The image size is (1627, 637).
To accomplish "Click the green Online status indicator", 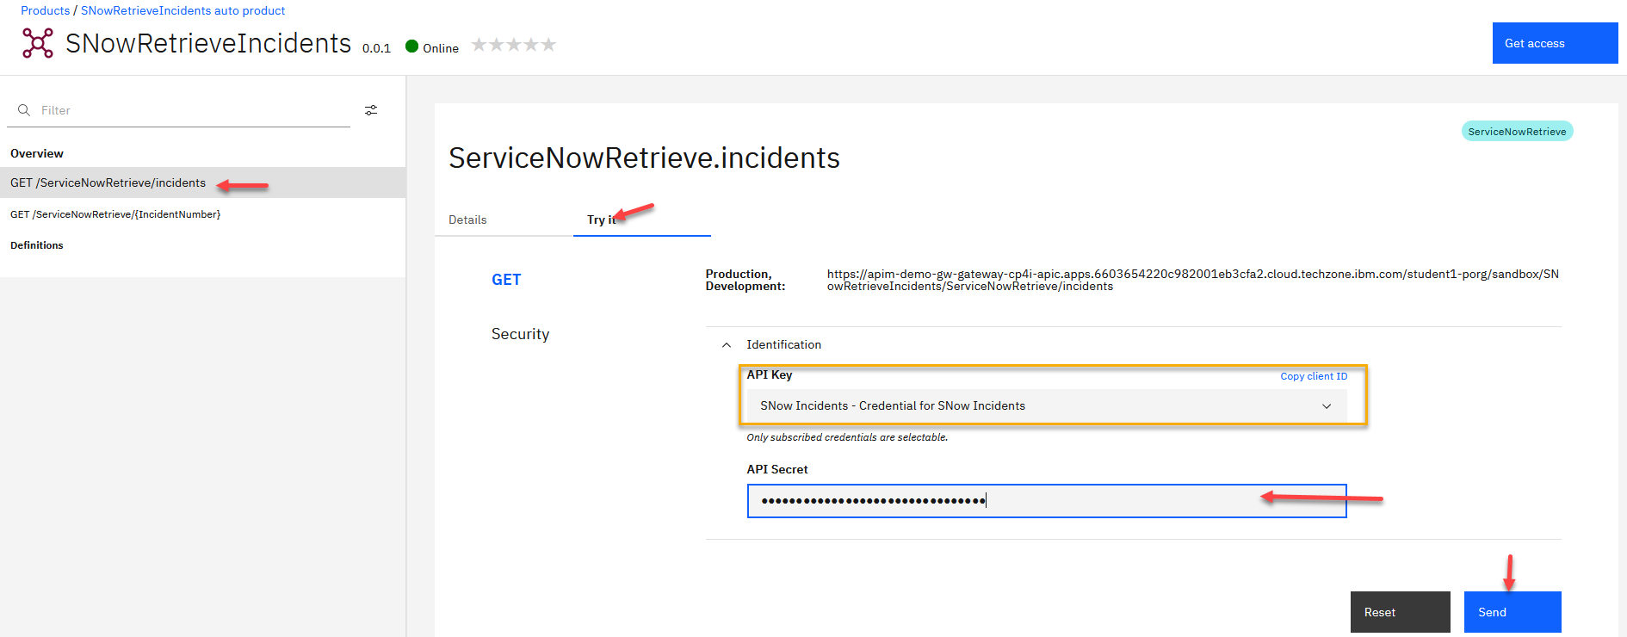I will point(412,46).
